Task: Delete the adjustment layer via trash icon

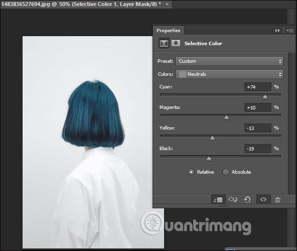Action: [x=277, y=200]
